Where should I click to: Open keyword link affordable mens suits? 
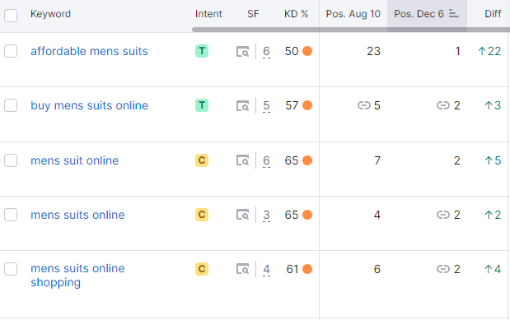(89, 51)
